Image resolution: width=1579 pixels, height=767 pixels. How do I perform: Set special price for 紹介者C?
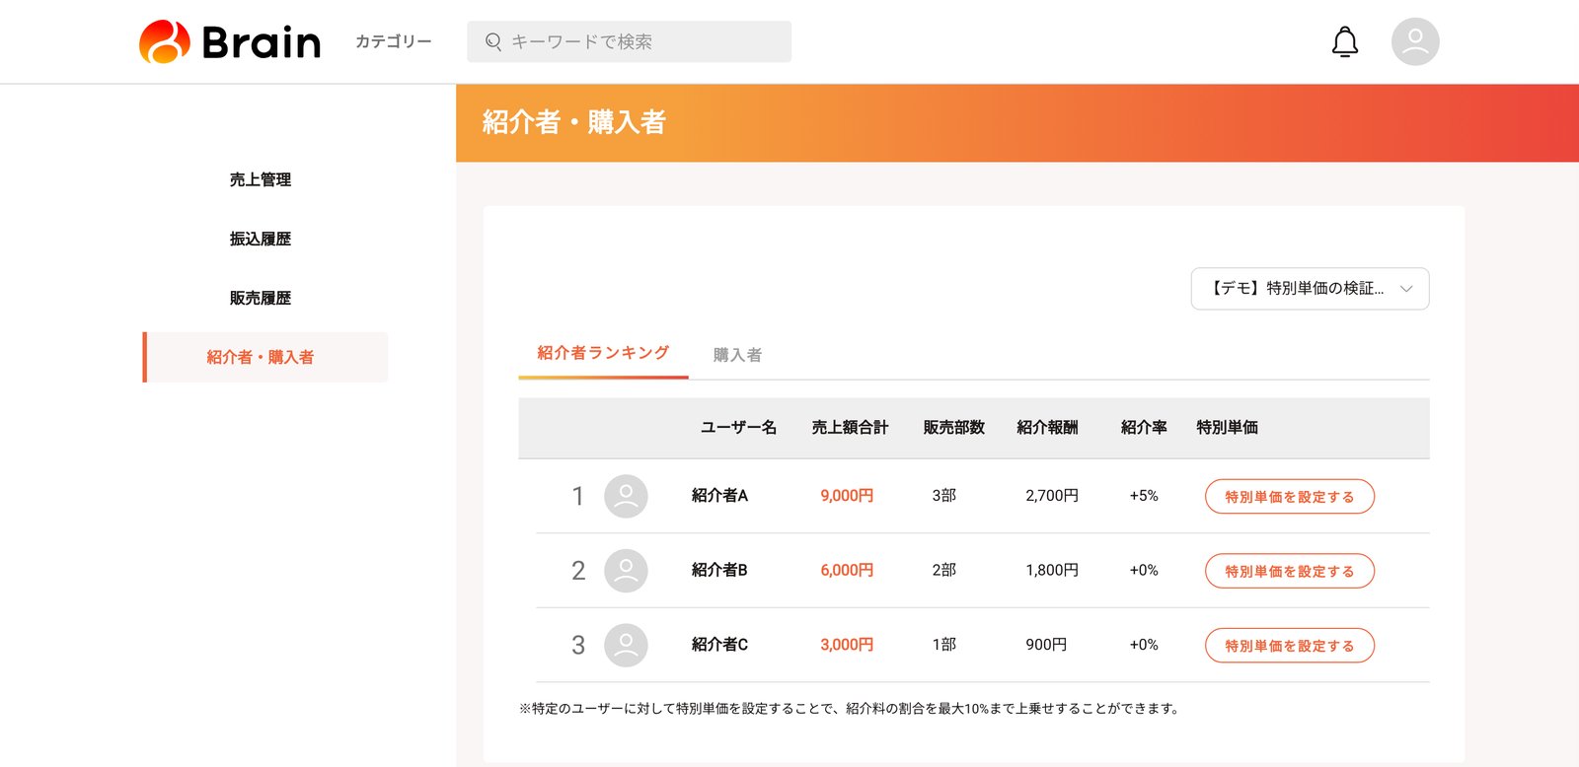(1290, 646)
